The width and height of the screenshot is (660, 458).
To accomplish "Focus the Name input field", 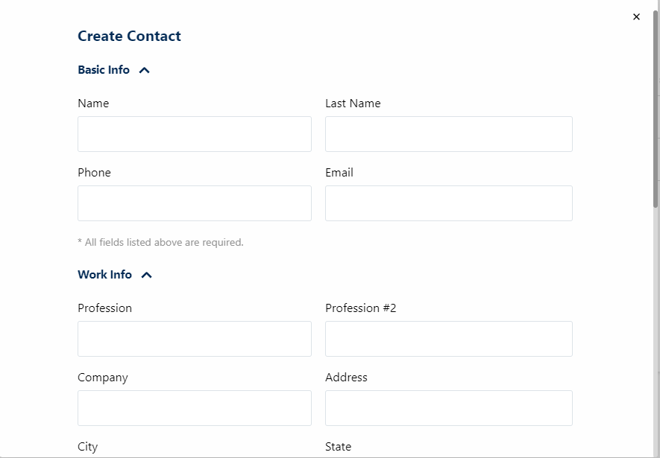I will [195, 134].
